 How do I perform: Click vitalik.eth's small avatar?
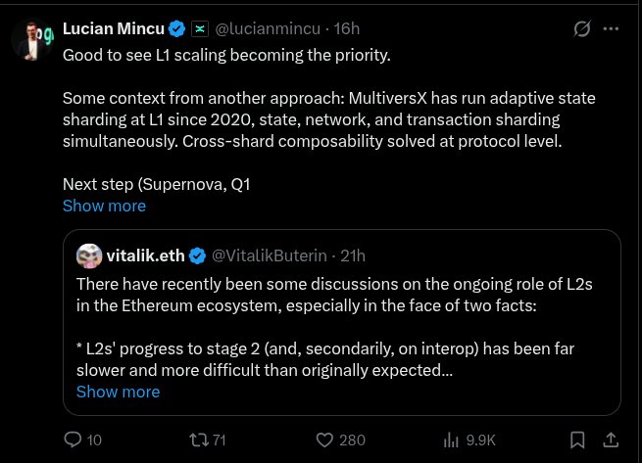pos(89,255)
